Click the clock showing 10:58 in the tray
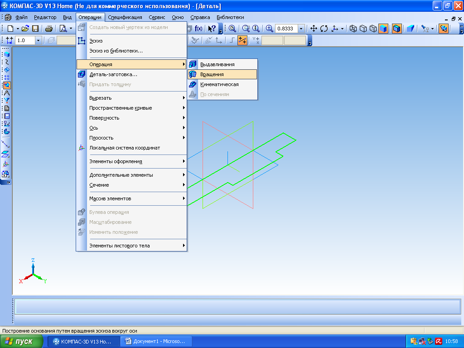The width and height of the screenshot is (464, 348). pyautogui.click(x=451, y=342)
